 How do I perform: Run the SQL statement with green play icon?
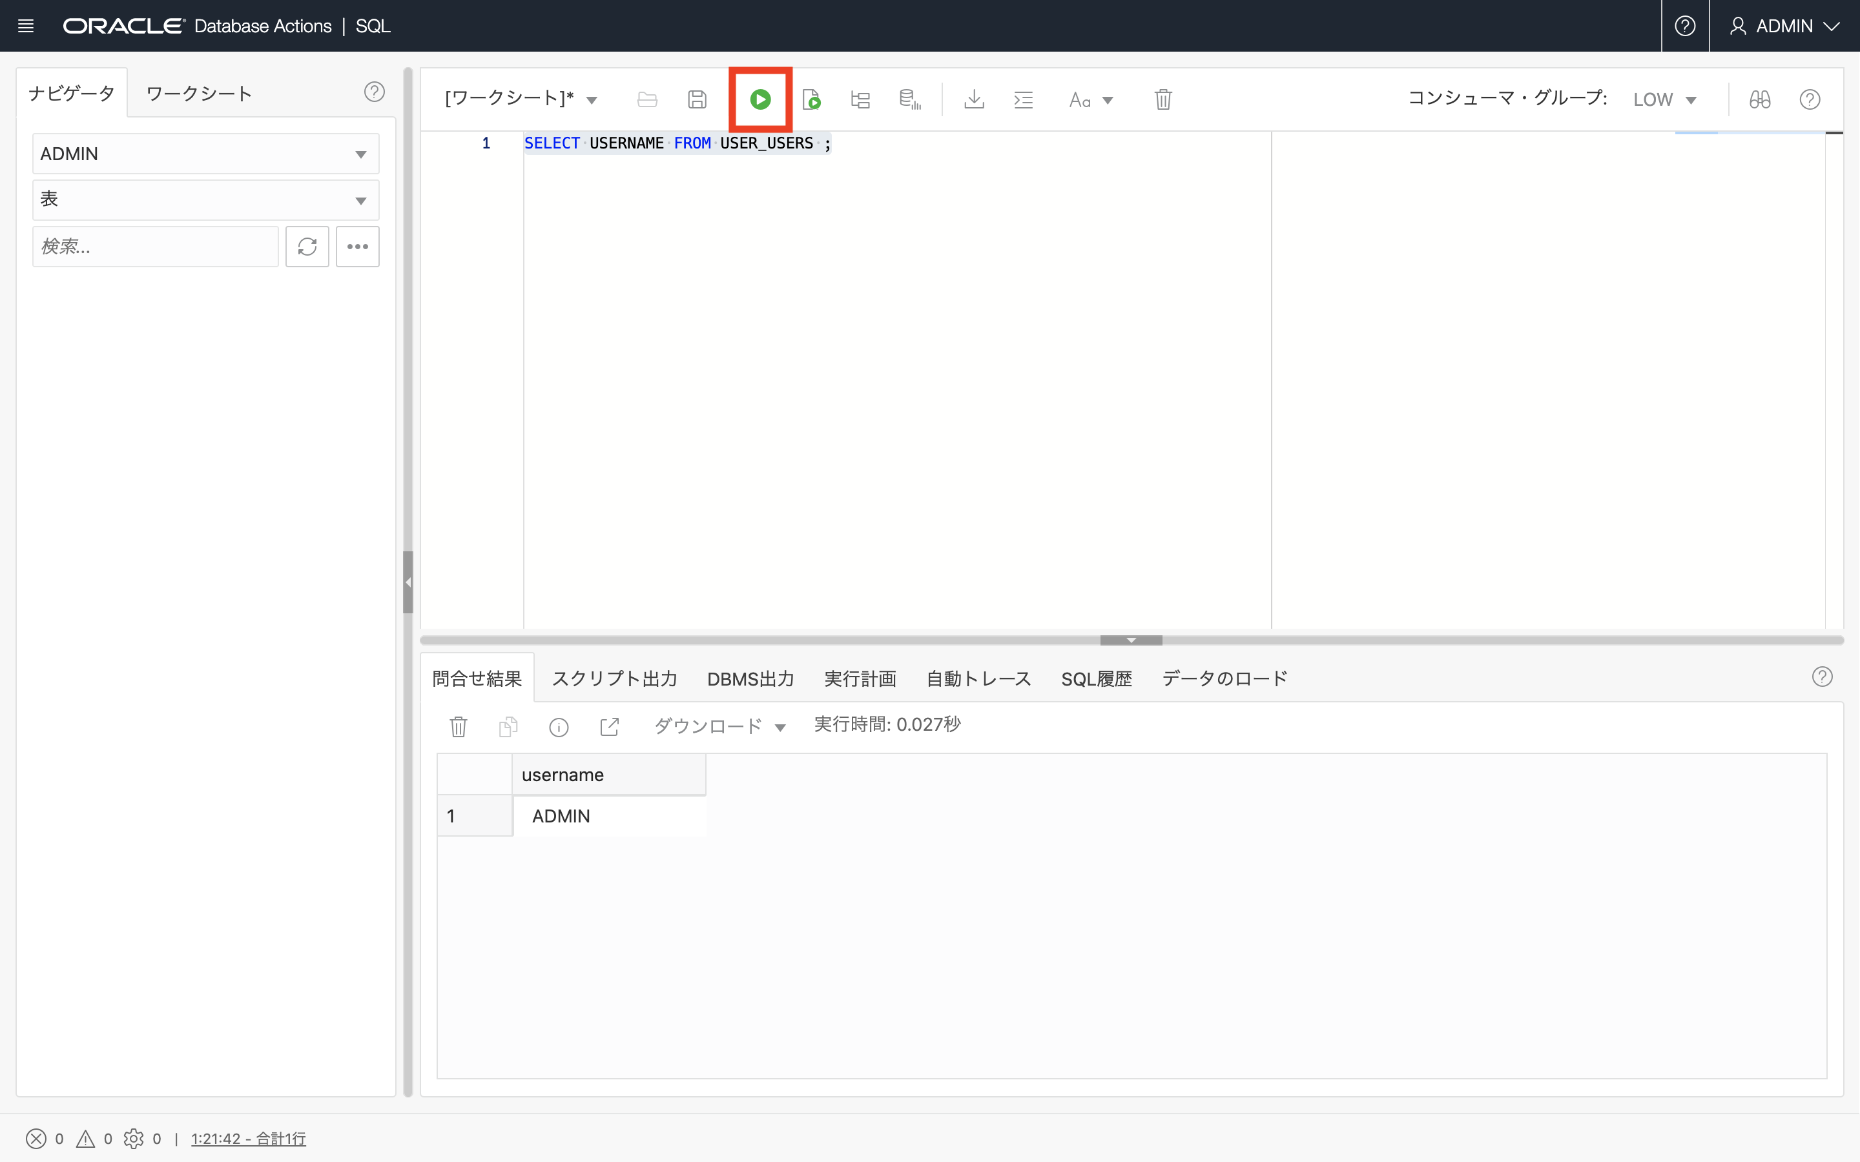pyautogui.click(x=760, y=99)
